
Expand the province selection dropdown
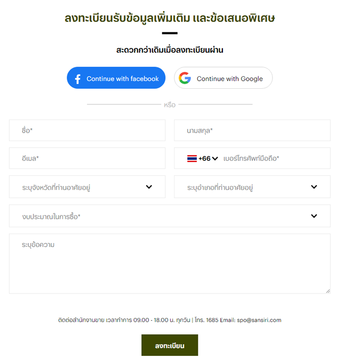click(87, 187)
